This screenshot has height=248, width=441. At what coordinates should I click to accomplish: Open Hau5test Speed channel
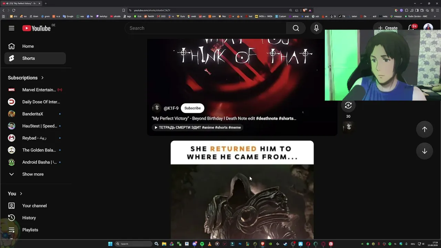35,126
